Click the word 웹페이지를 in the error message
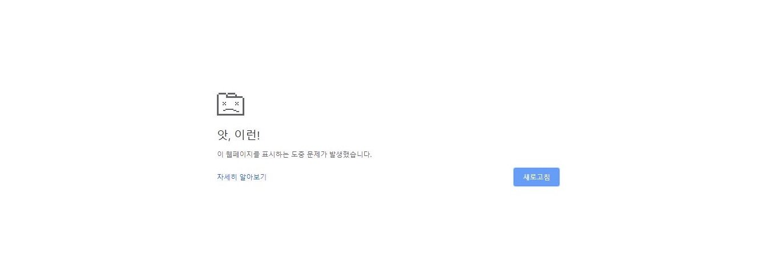Image resolution: width=778 pixels, height=259 pixels. (242, 154)
